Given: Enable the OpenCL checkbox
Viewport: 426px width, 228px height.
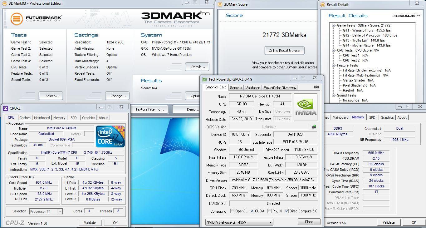Looking at the screenshot, I should [x=232, y=211].
